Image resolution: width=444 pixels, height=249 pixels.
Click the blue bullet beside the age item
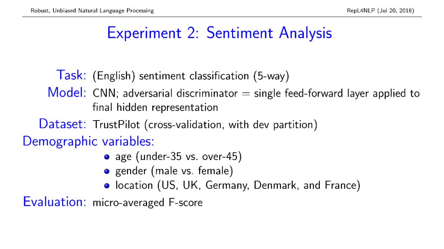point(107,157)
